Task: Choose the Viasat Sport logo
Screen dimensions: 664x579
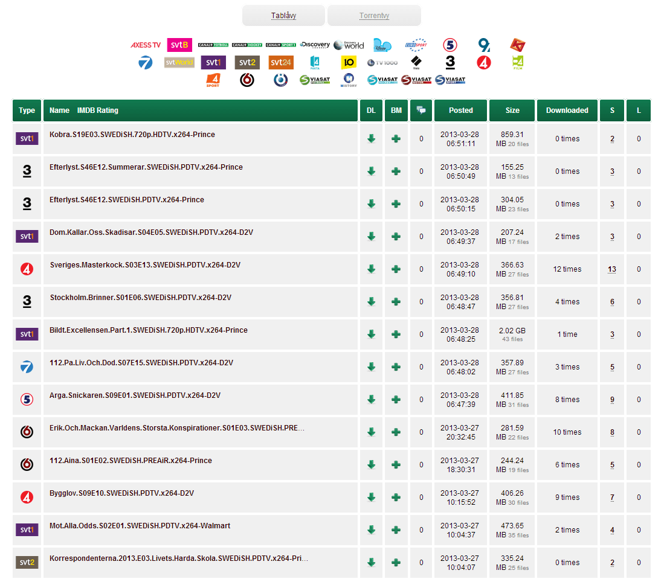Action: [x=450, y=80]
